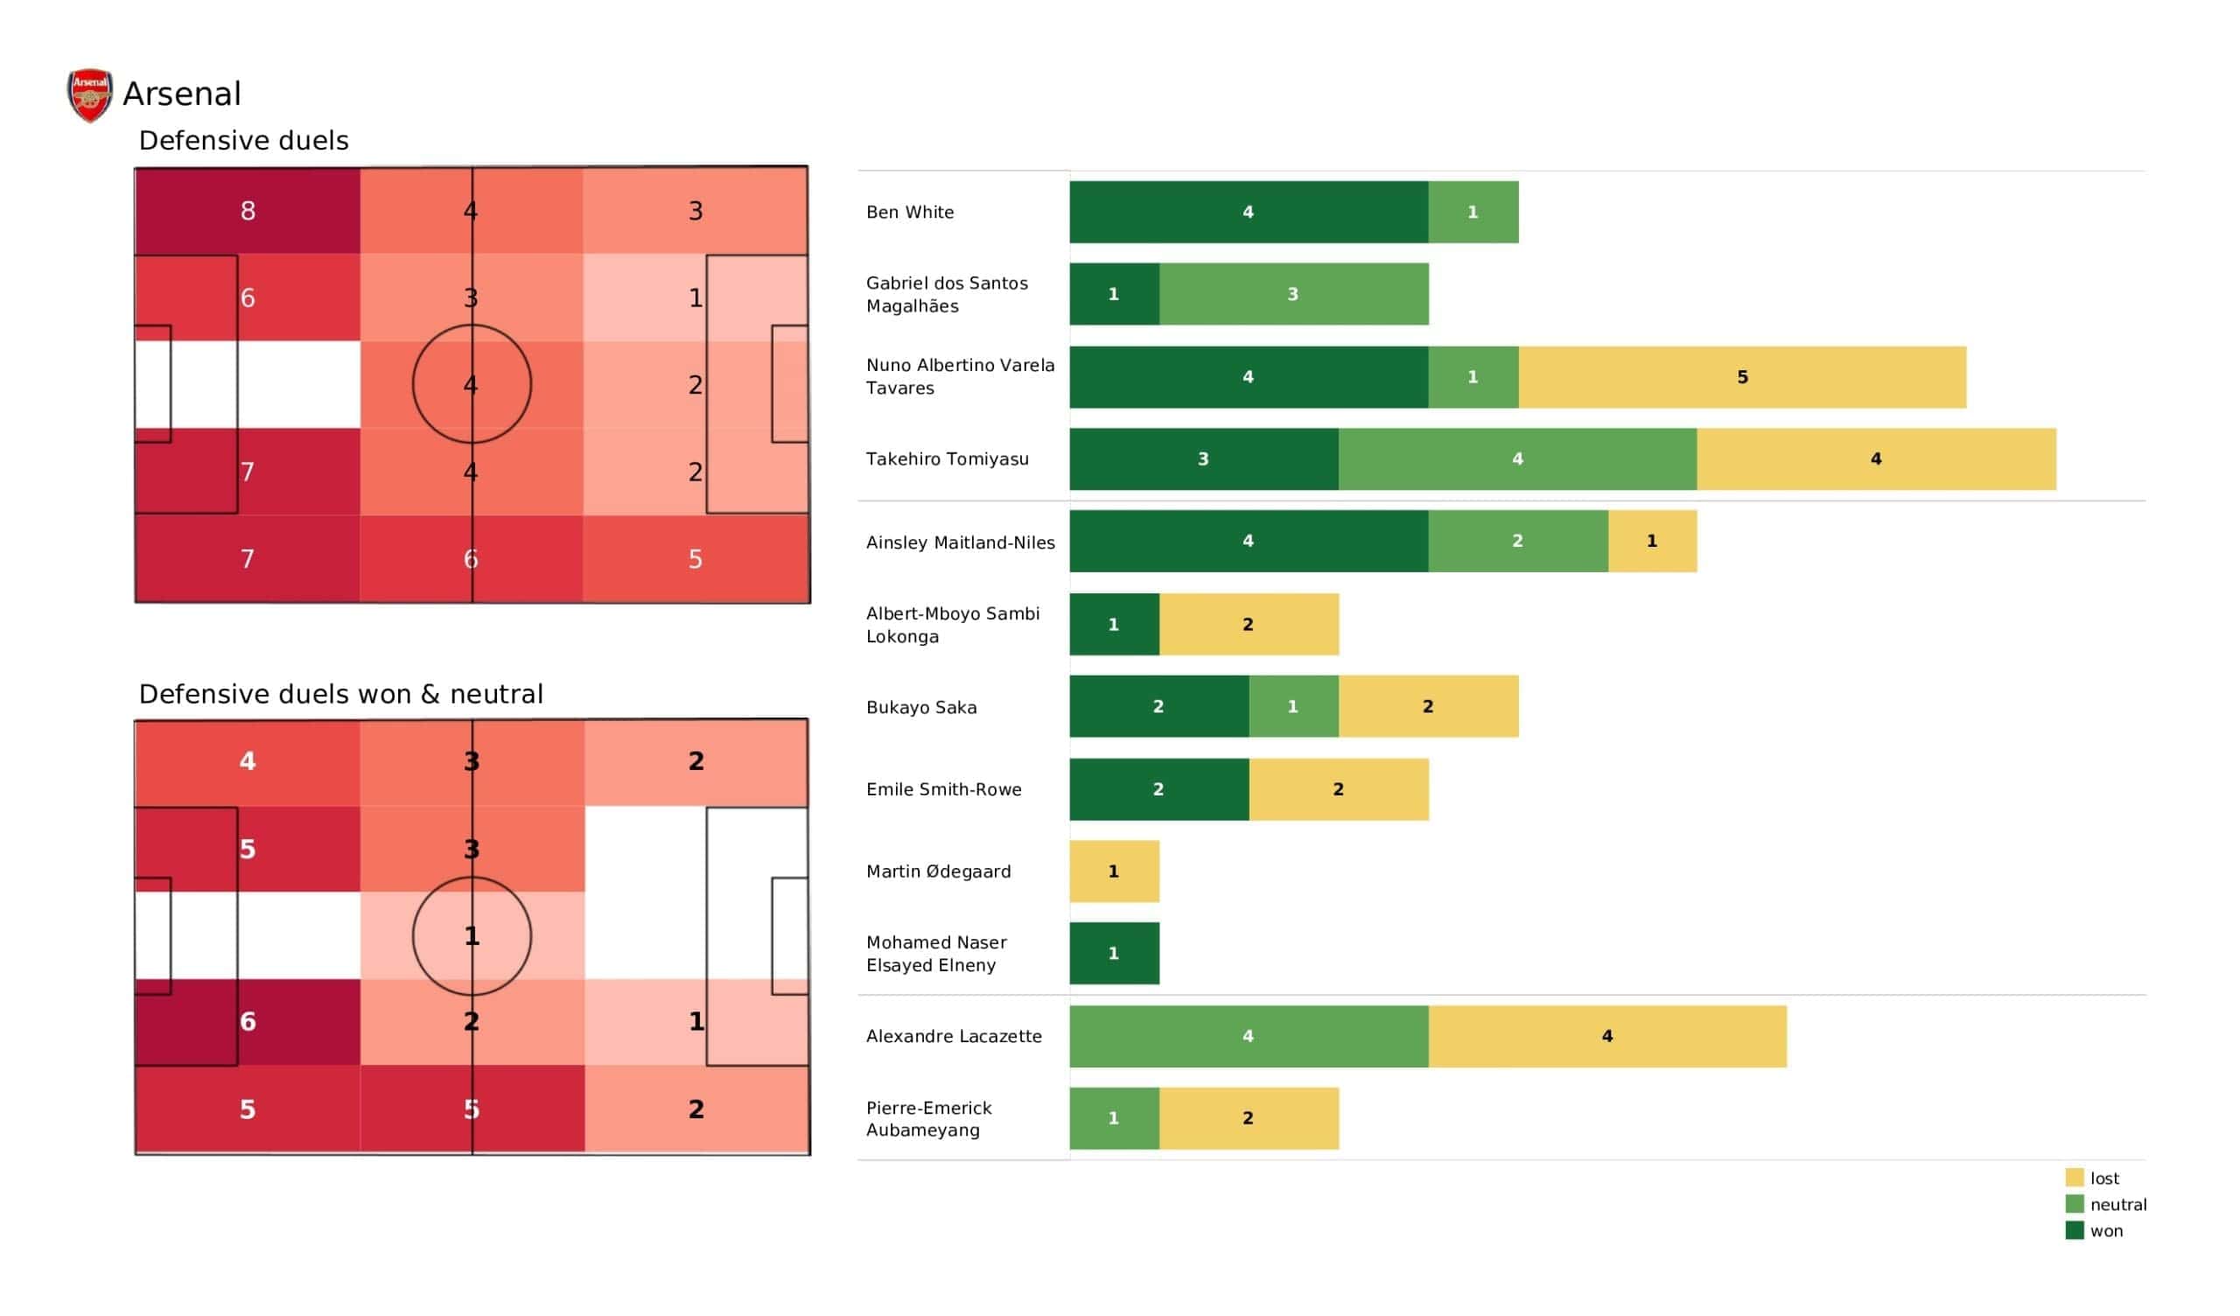This screenshot has height=1316, width=2240.
Task: Select the Takehiro Tomiyasu player label
Action: (947, 458)
